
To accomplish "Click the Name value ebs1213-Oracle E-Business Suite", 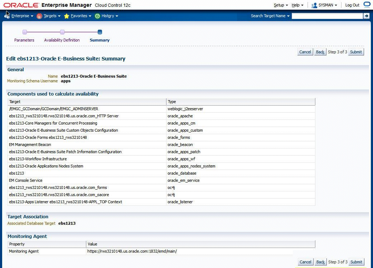I will click(94, 76).
